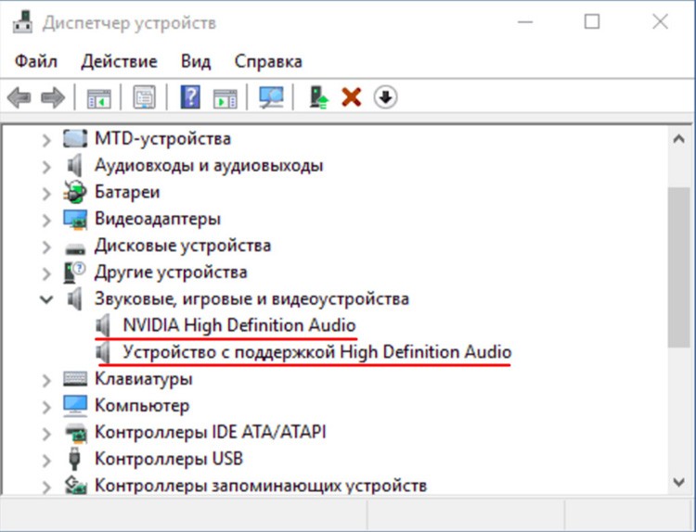Image resolution: width=696 pixels, height=532 pixels.
Task: Click the Видеоадаптеры display adapter icon
Action: coord(75,219)
